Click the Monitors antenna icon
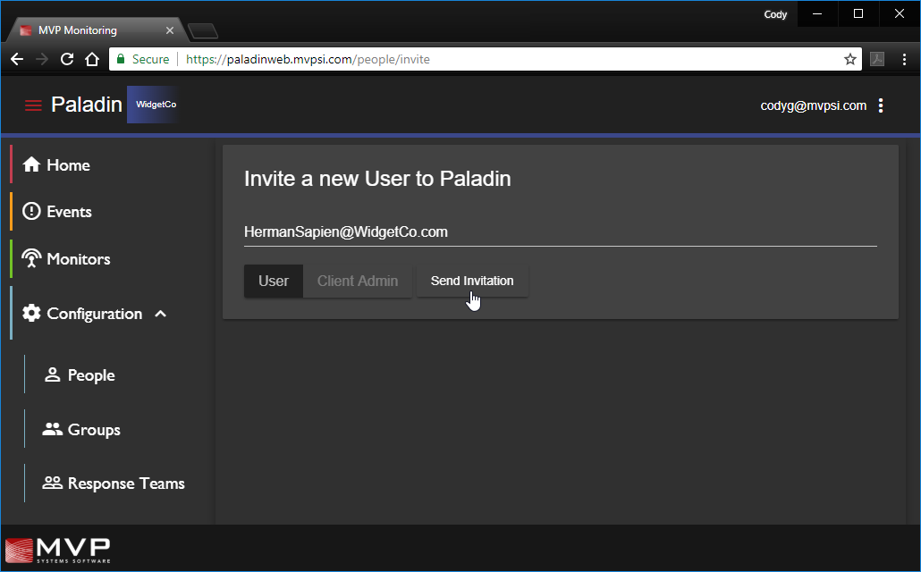 click(x=31, y=259)
